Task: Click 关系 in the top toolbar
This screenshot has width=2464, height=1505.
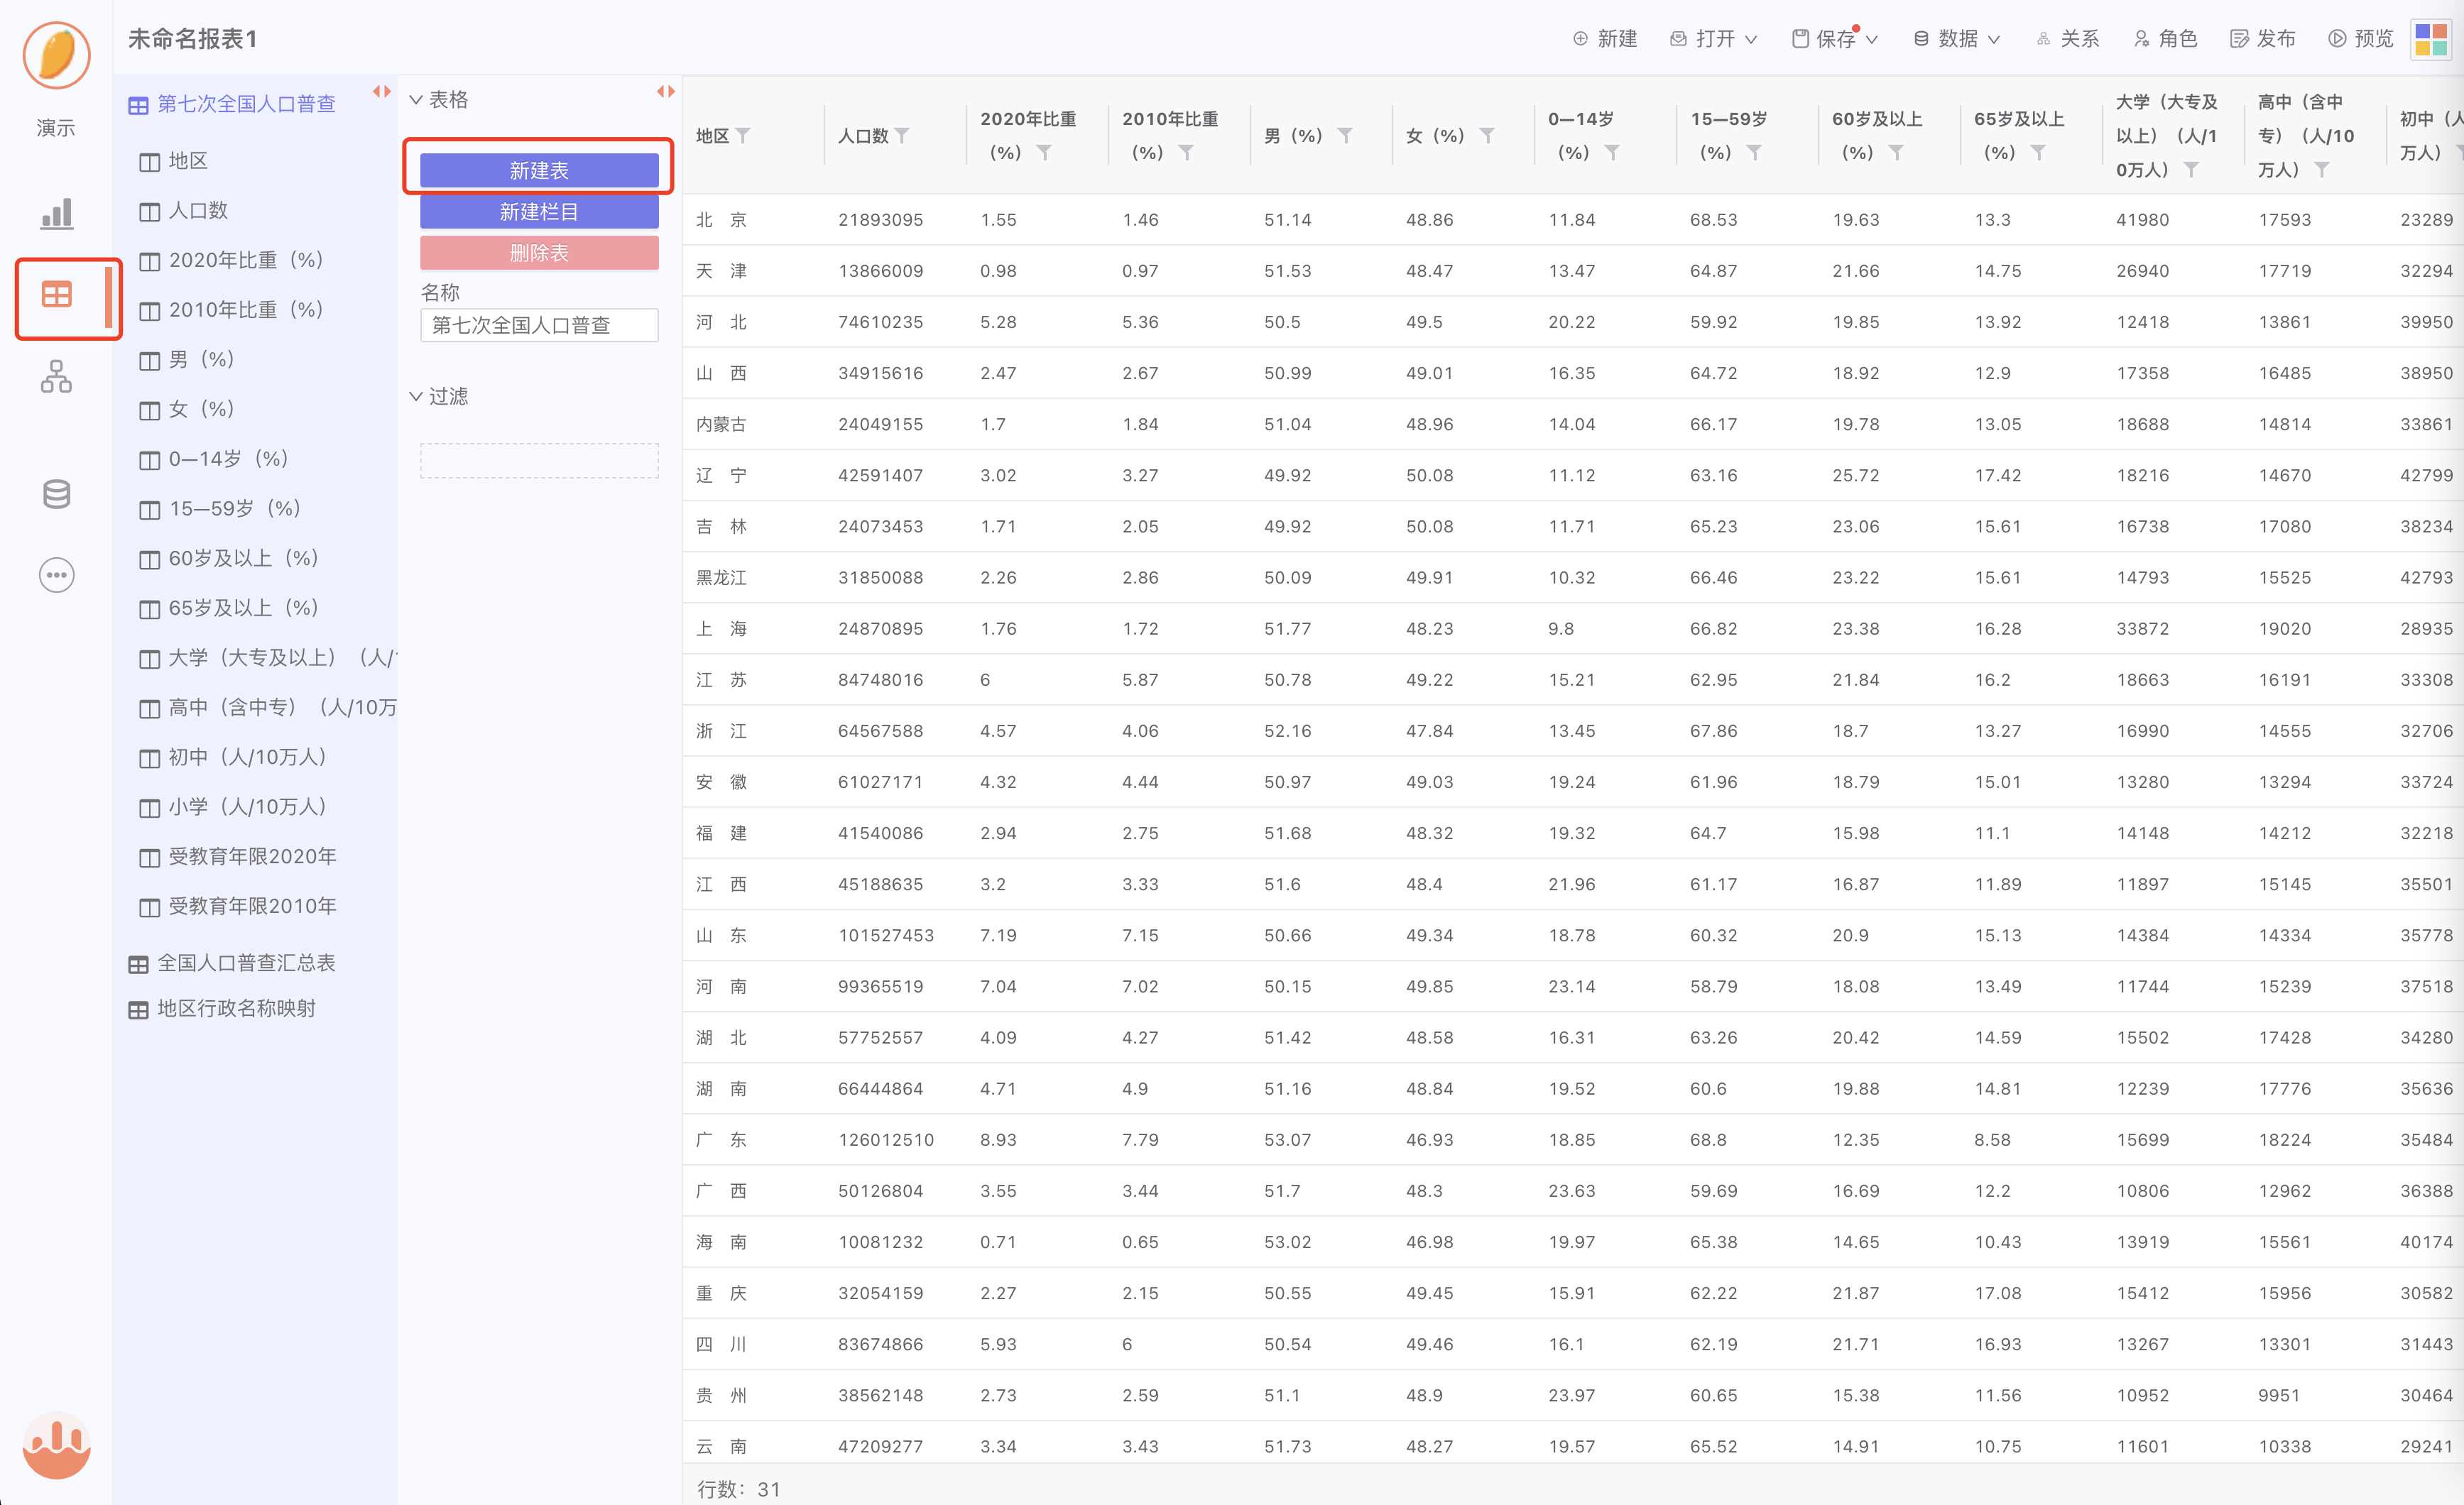Action: (x=2068, y=39)
